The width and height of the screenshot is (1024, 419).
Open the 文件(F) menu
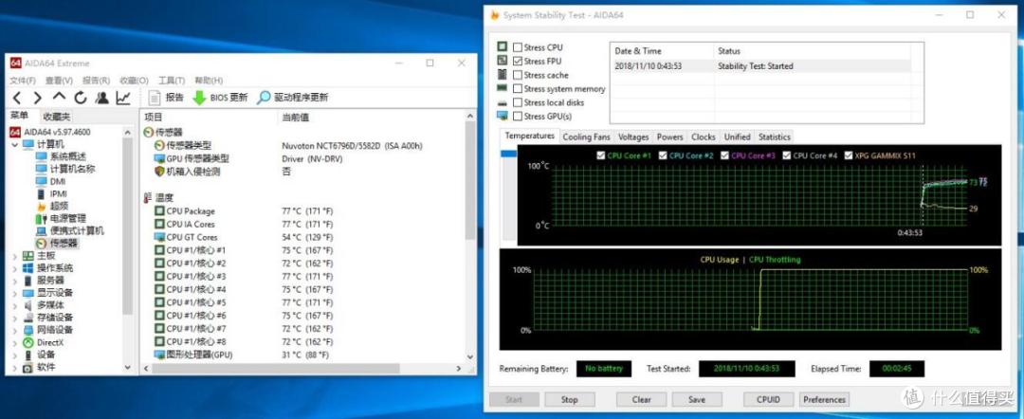pos(23,81)
